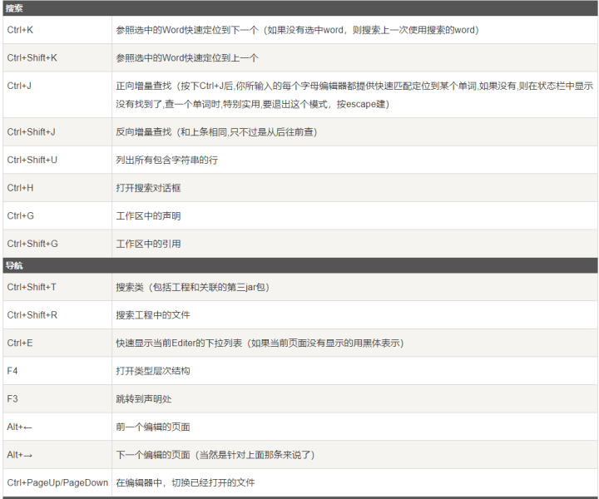Select the Ctrl+Shift+J shortcut cell

(x=57, y=131)
